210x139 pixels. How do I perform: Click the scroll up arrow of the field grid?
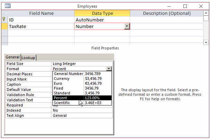[206, 13]
